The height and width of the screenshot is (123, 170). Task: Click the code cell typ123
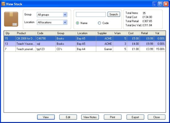[x=46, y=49]
